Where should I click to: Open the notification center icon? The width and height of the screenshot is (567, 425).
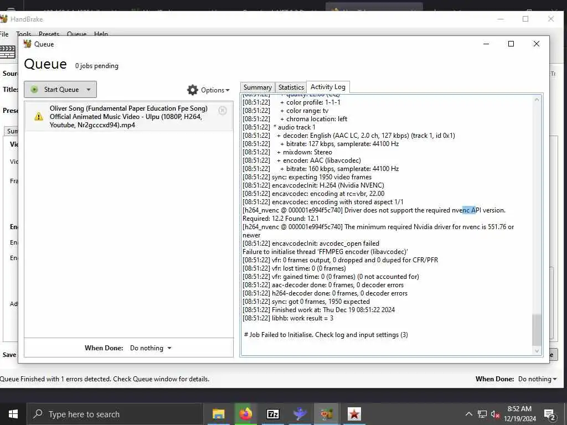[x=549, y=414]
